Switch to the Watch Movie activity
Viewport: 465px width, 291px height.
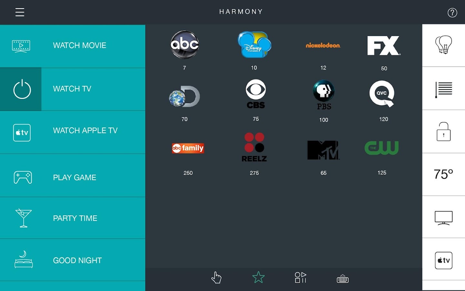73,45
